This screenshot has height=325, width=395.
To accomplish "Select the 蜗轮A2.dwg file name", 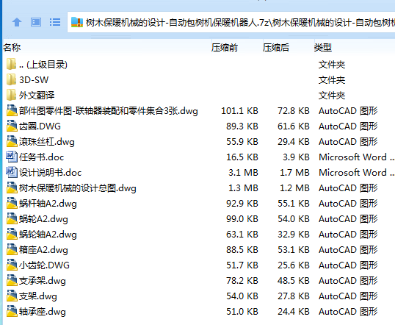I will click(x=43, y=219).
